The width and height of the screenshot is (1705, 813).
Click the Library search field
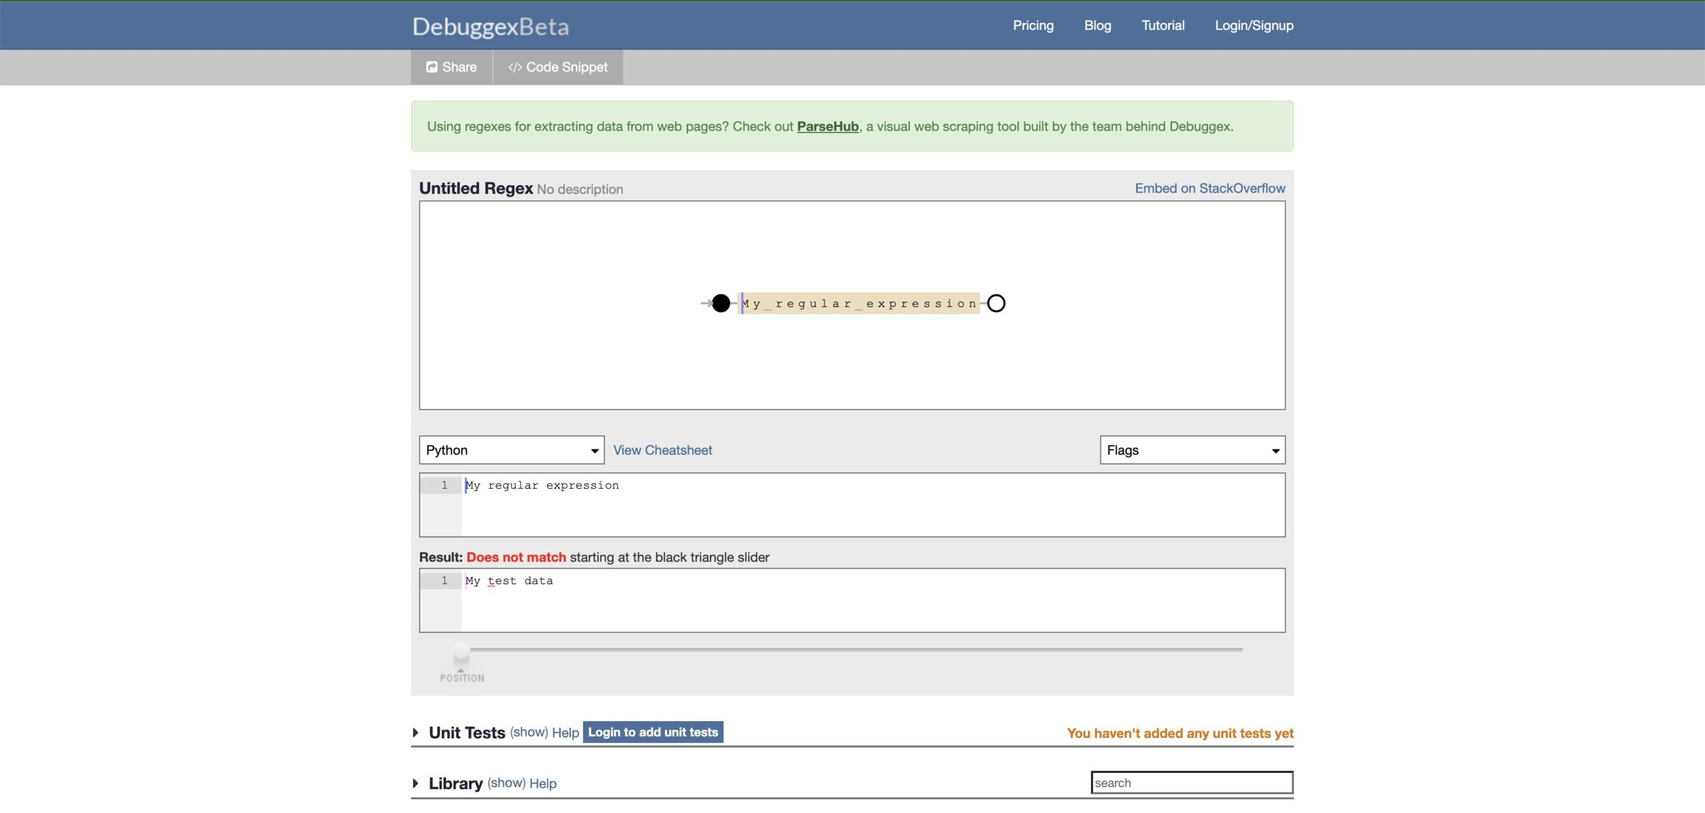(x=1191, y=783)
